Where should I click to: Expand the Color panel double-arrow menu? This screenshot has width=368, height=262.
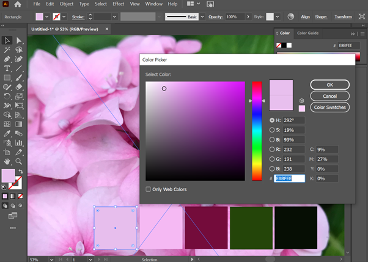(353, 34)
